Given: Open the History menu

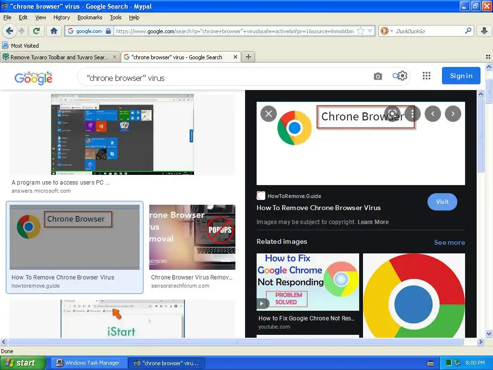Looking at the screenshot, I should [61, 17].
